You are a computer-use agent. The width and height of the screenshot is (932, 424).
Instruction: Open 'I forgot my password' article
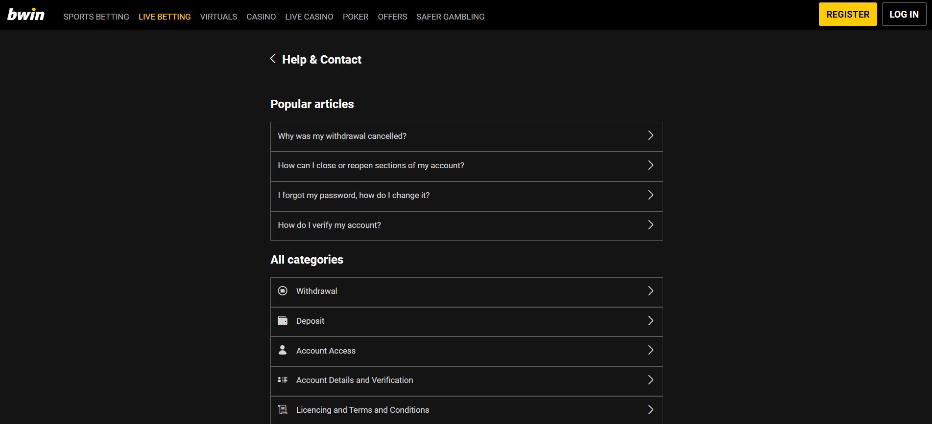point(466,196)
